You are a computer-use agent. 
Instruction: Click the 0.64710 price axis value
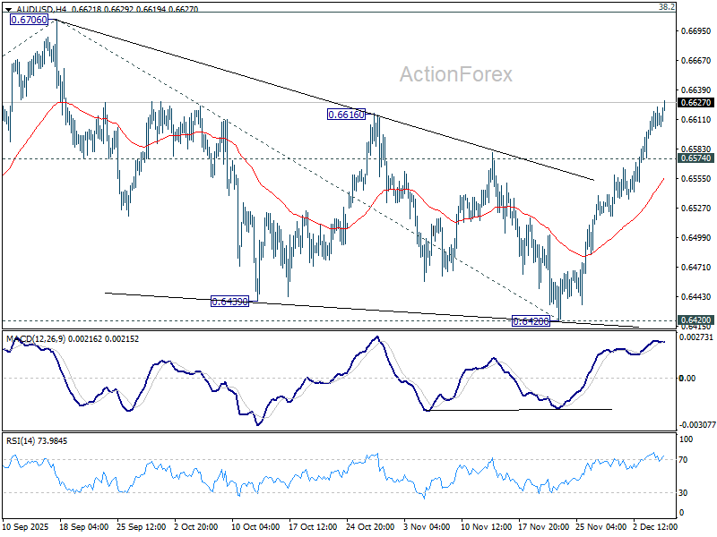point(696,267)
